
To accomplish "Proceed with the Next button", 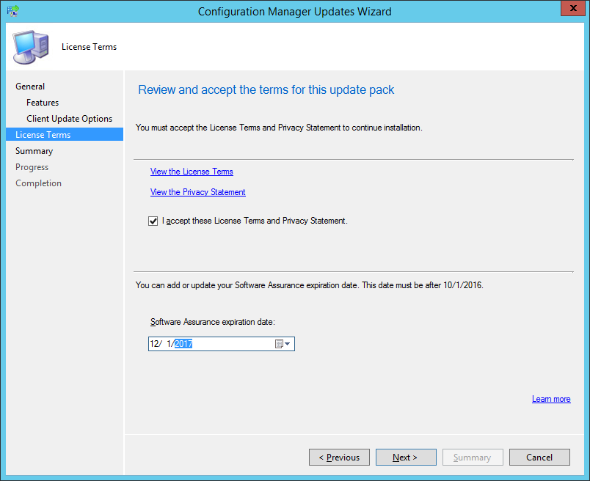I will coord(406,457).
